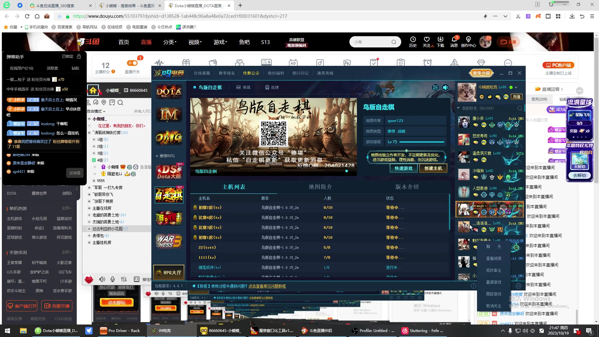Click the banner carousel dot indicator
This screenshot has height=337, width=599.
[x=347, y=171]
